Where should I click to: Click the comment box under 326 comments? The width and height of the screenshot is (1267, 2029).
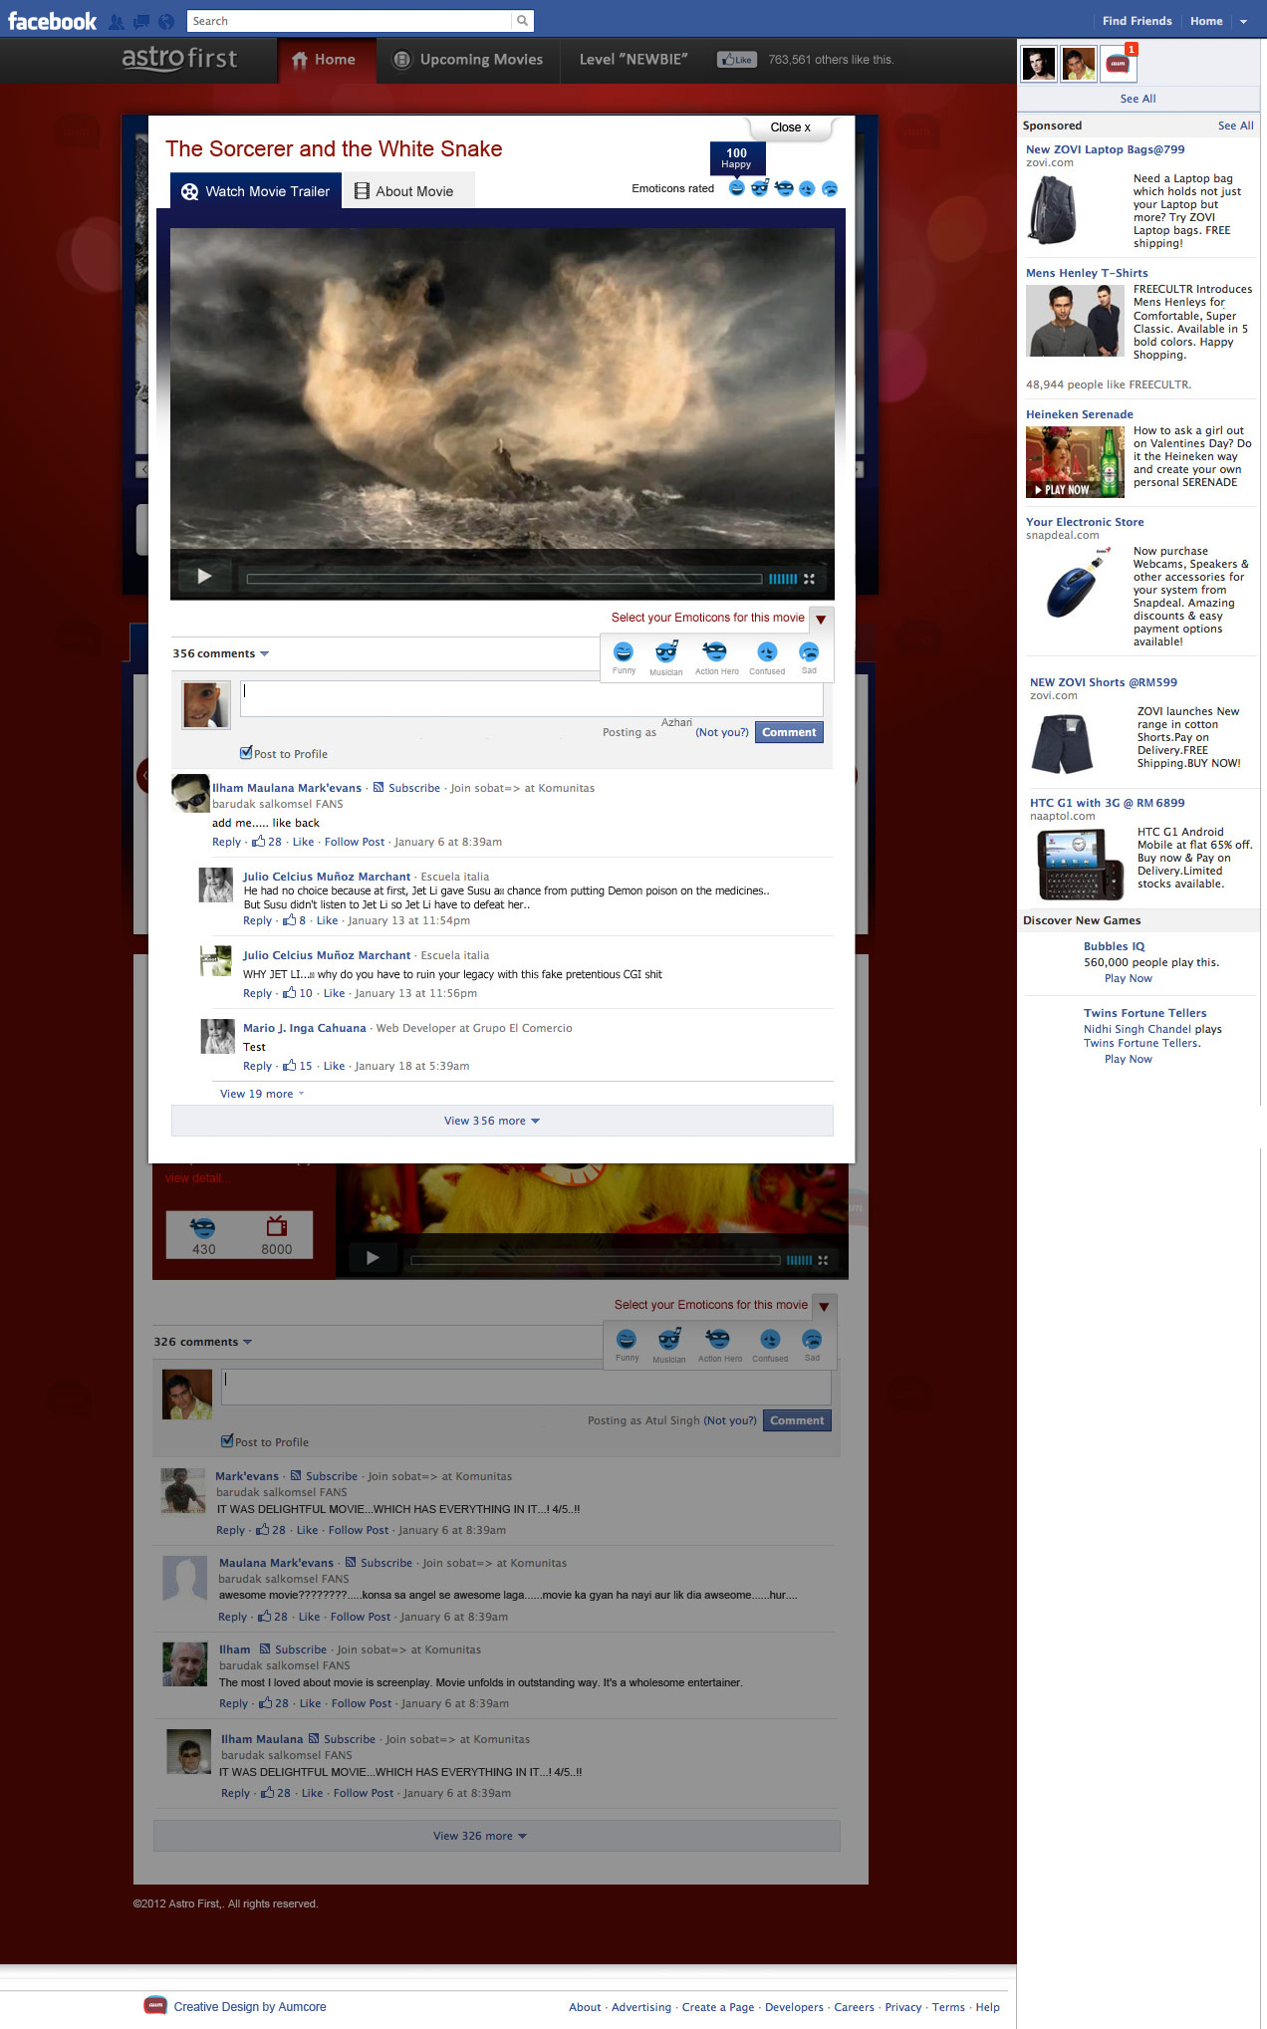(x=526, y=1387)
